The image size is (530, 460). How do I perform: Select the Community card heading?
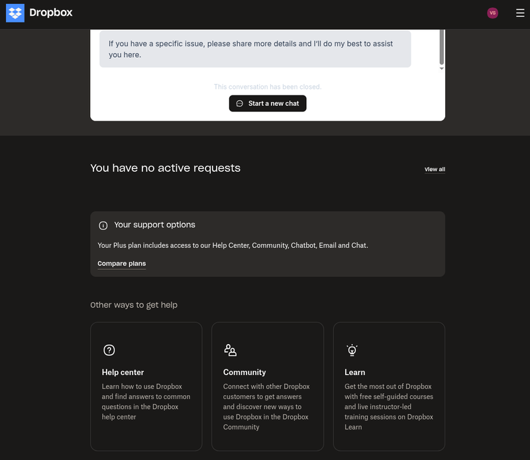(x=244, y=373)
